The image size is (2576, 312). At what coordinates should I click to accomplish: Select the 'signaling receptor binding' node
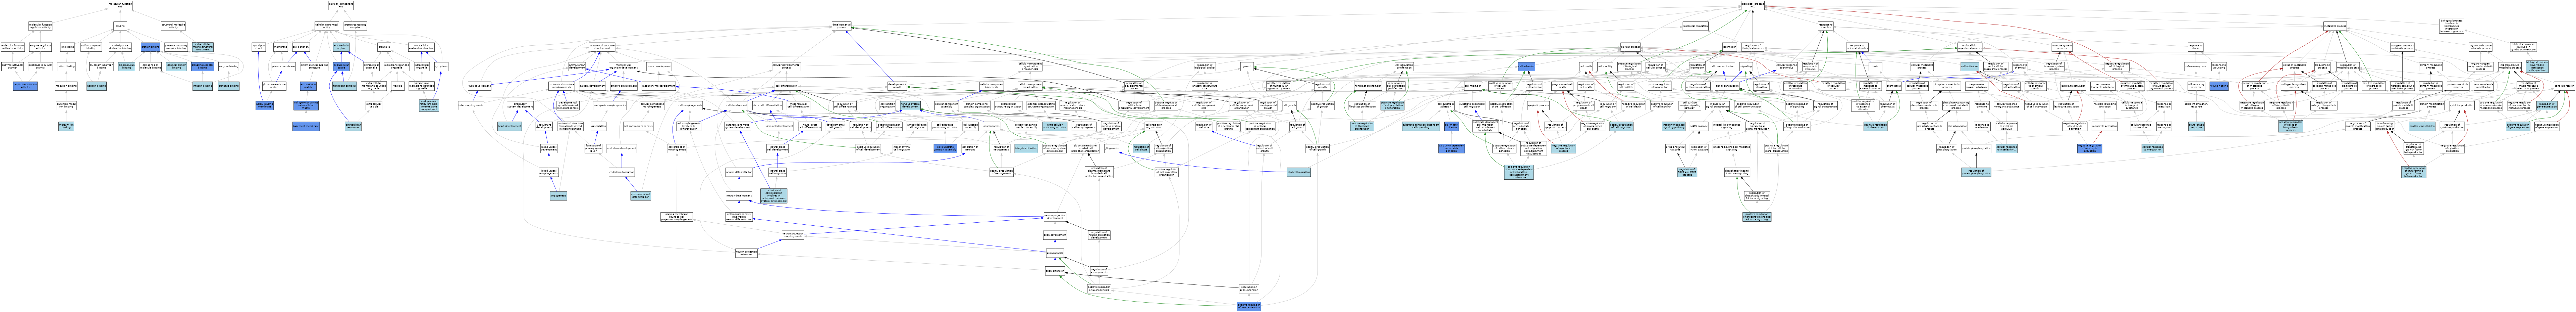(203, 66)
